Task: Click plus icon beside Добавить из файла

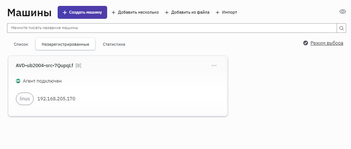Action: pyautogui.click(x=167, y=13)
